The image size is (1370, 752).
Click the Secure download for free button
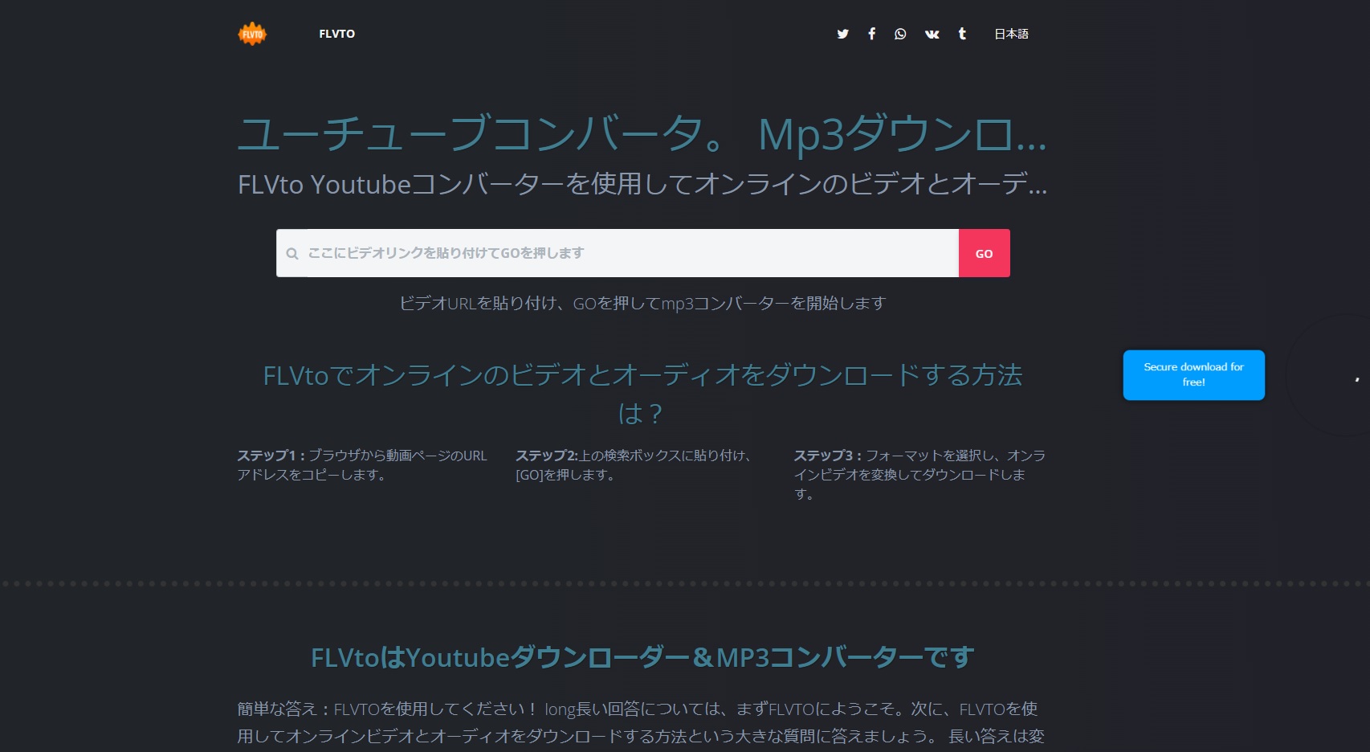(x=1193, y=374)
